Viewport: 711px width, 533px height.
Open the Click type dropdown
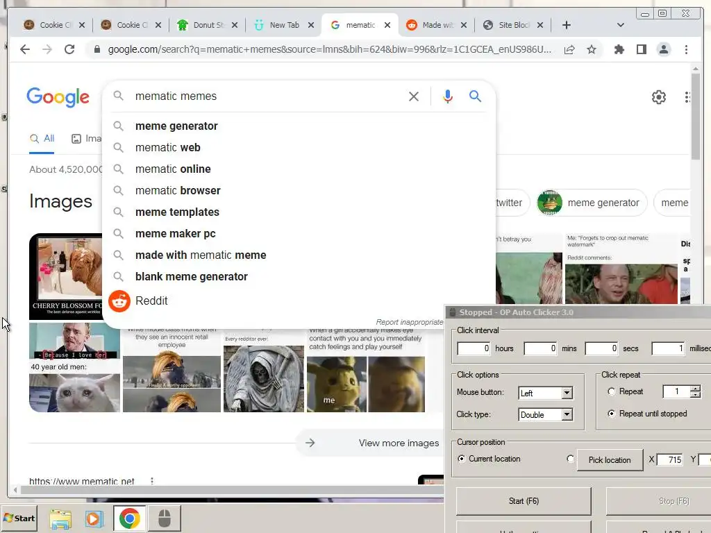pyautogui.click(x=567, y=414)
